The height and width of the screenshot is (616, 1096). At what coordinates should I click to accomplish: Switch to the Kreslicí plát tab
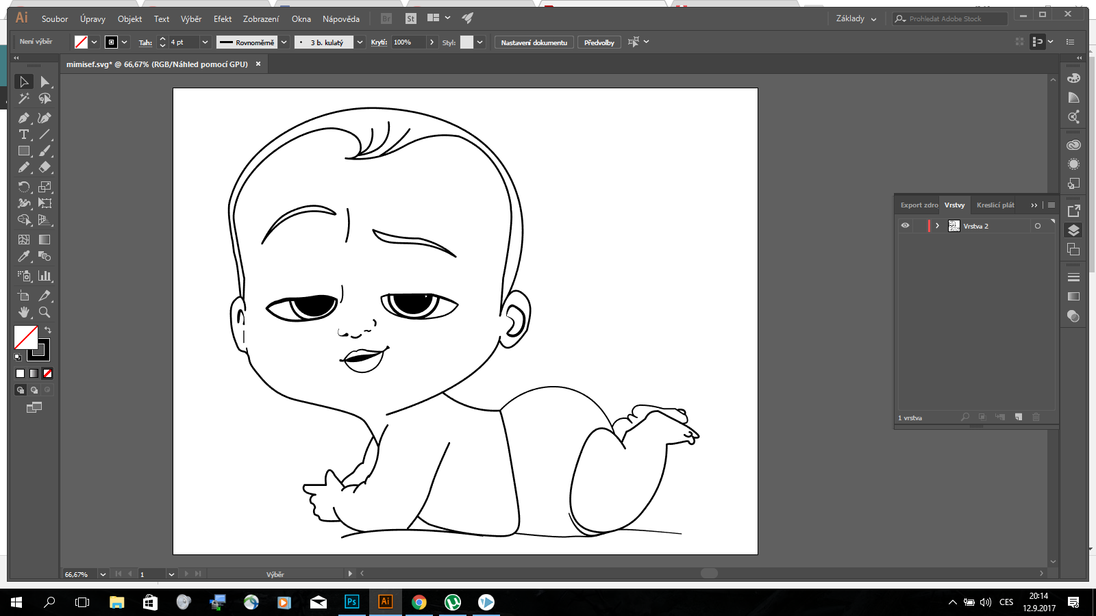click(x=995, y=205)
